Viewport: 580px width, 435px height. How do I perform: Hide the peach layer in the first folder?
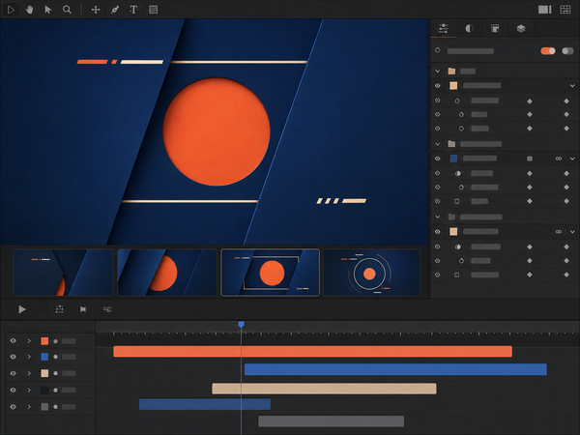coord(438,85)
